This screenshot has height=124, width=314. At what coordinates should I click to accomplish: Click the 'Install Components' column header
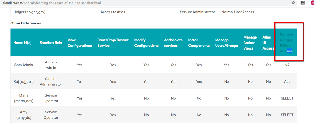[x=199, y=43]
